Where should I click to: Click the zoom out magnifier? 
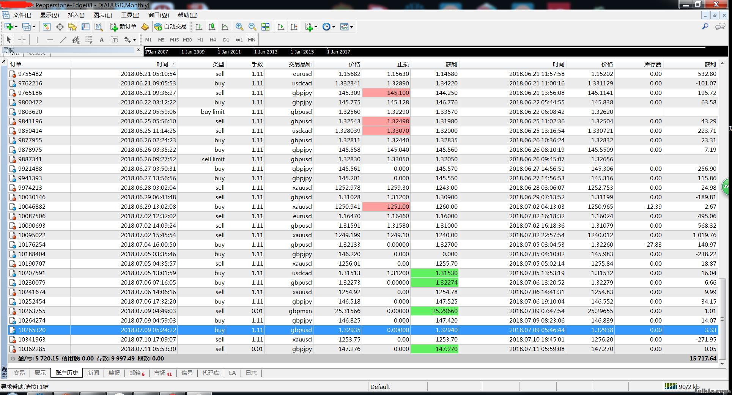point(252,27)
